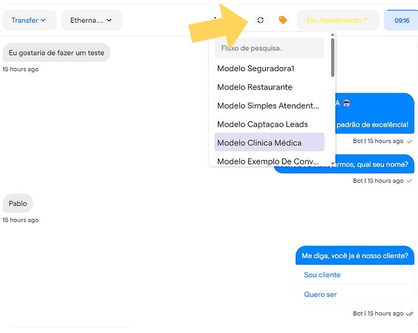Choose the Modelo Restaurante flow
The width and height of the screenshot is (418, 333).
click(255, 87)
